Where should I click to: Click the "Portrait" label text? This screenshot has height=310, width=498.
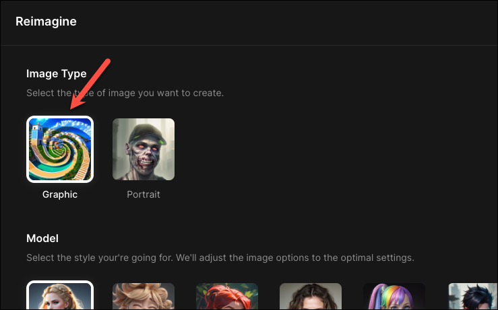pos(144,194)
